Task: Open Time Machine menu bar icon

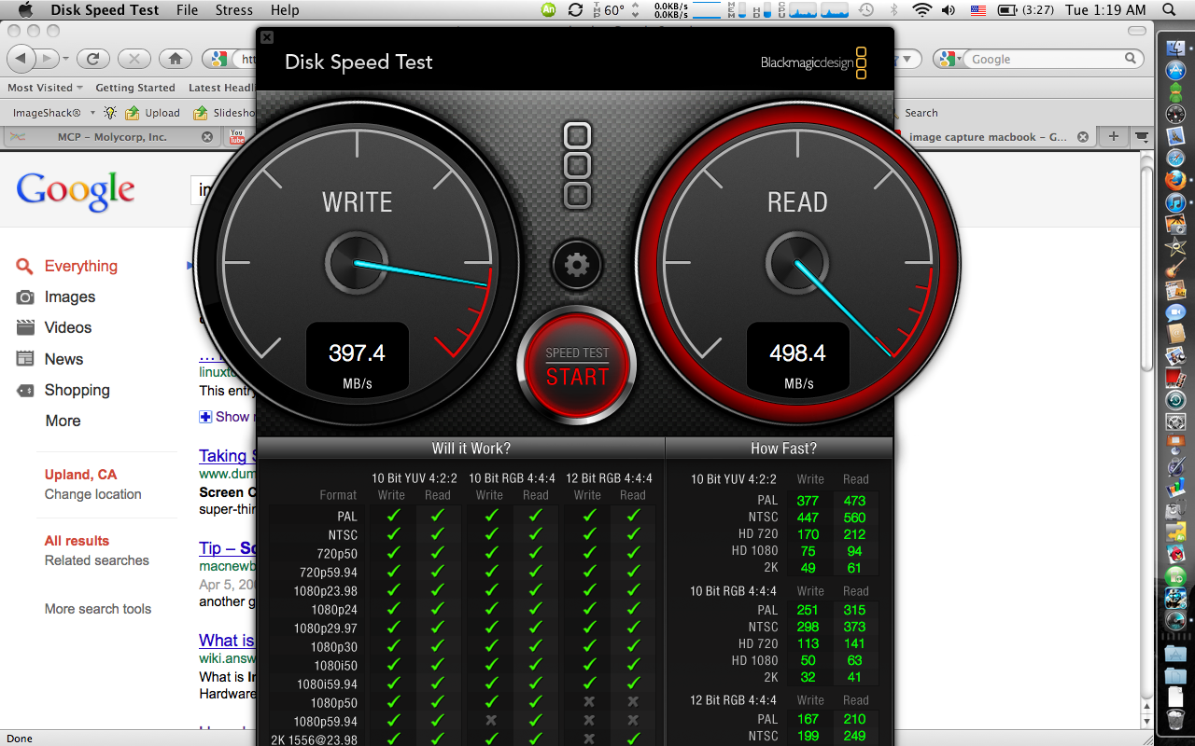Action: pos(866,10)
